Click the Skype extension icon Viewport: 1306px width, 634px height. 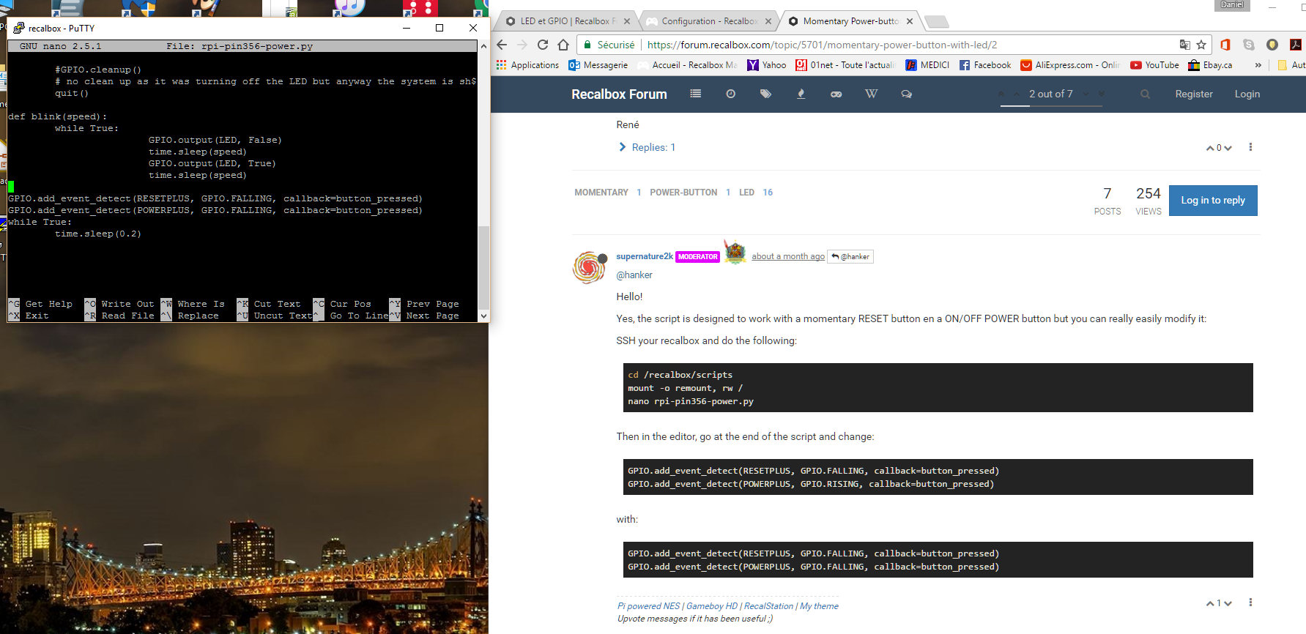pyautogui.click(x=1248, y=45)
